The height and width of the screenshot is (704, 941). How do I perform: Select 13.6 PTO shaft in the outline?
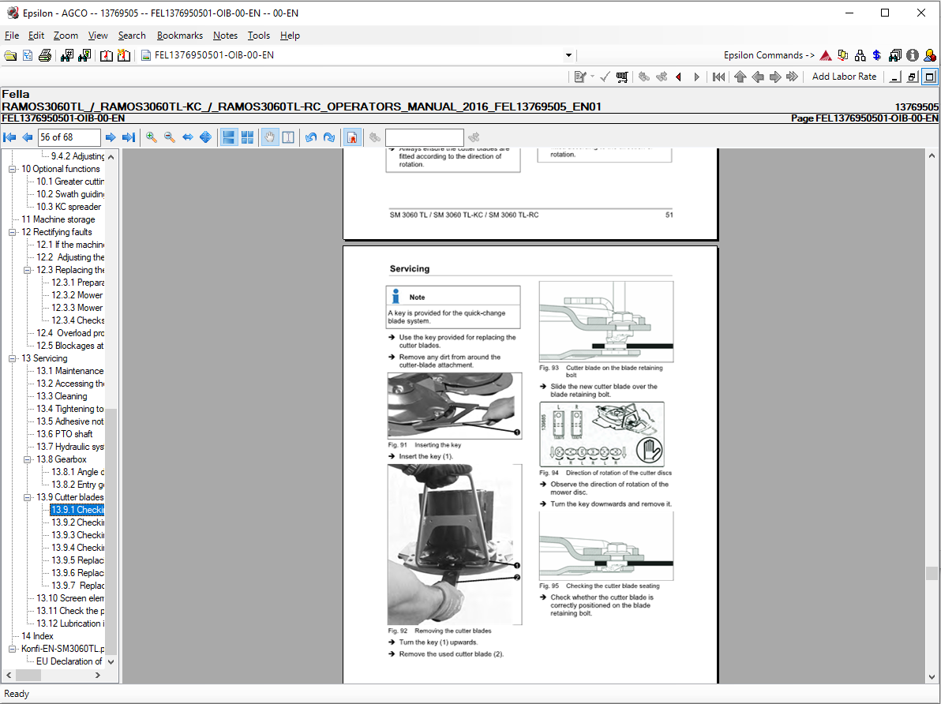pos(64,434)
